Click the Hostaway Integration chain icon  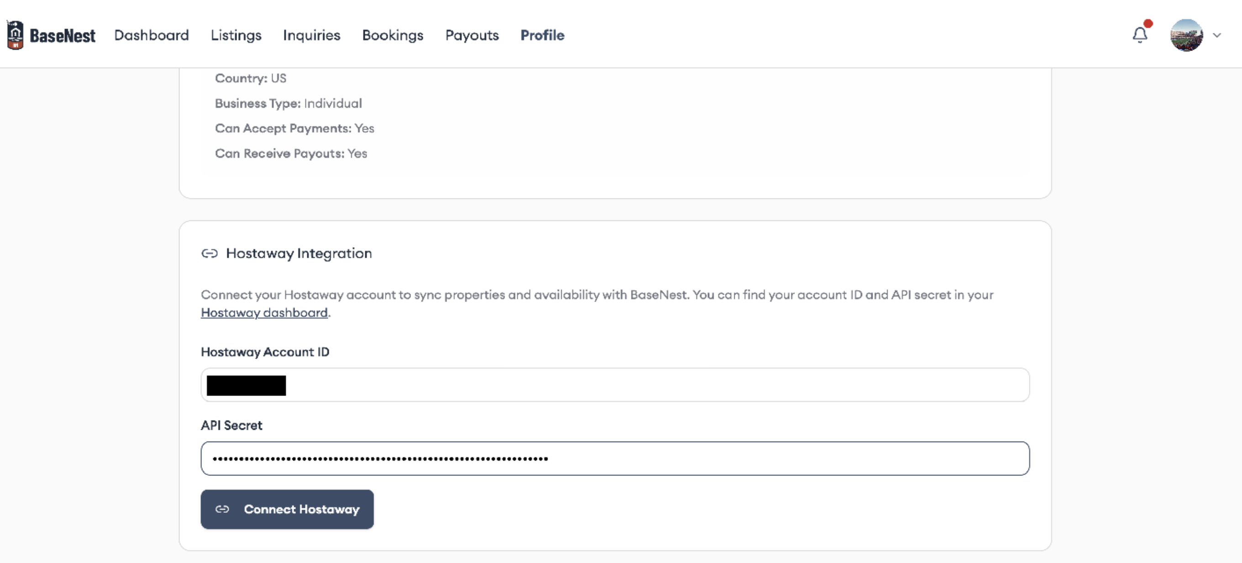[x=209, y=253]
